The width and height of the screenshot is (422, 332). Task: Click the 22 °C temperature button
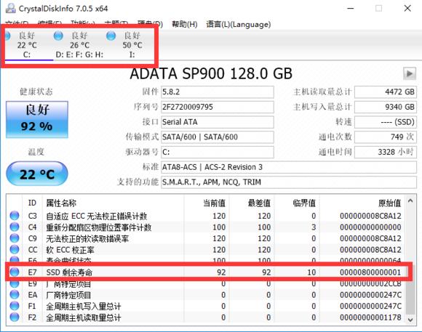pyautogui.click(x=37, y=174)
